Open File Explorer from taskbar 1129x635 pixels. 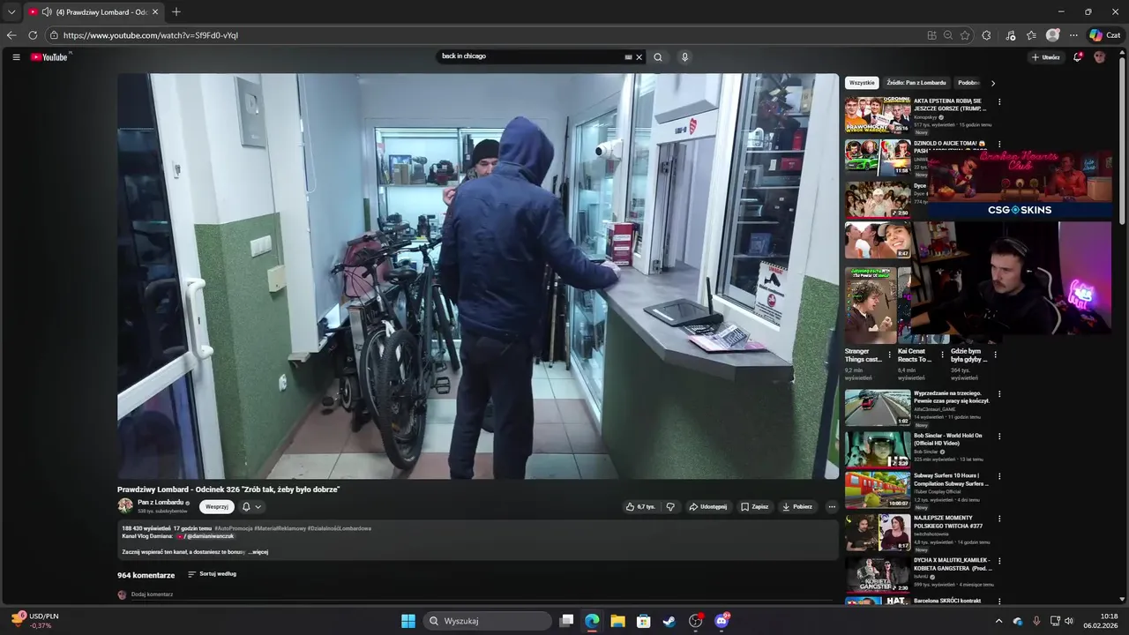[617, 621]
